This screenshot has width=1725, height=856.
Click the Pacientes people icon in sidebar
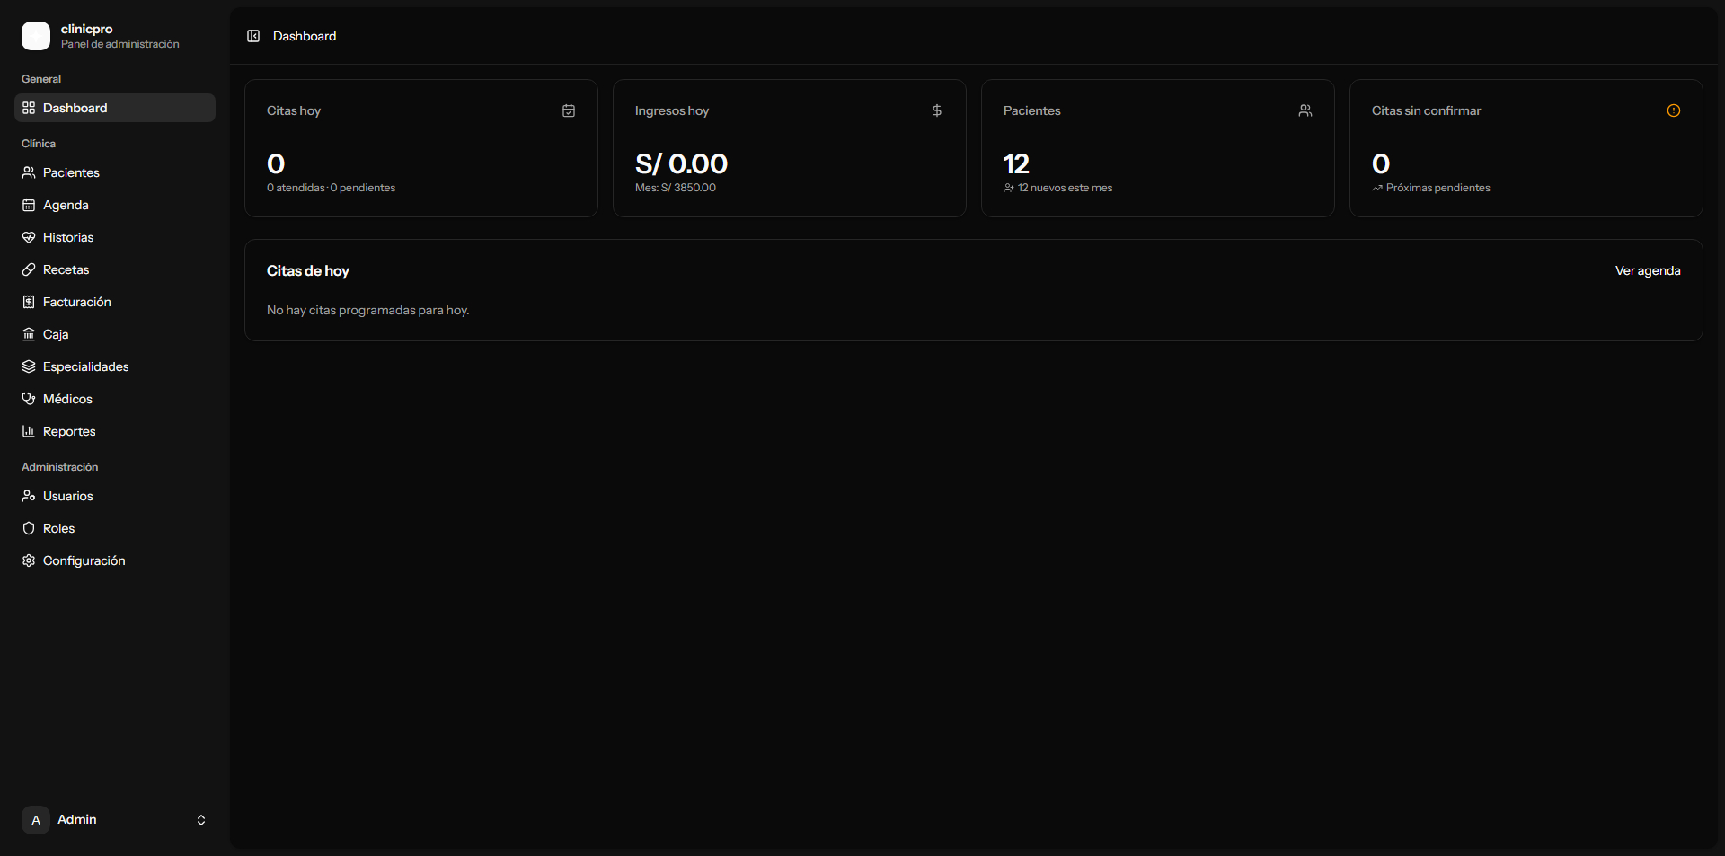[29, 172]
